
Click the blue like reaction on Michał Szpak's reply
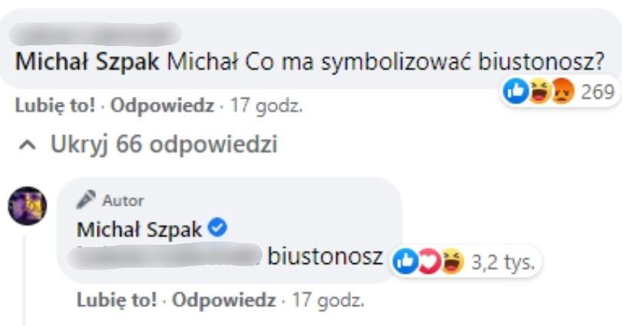[405, 262]
